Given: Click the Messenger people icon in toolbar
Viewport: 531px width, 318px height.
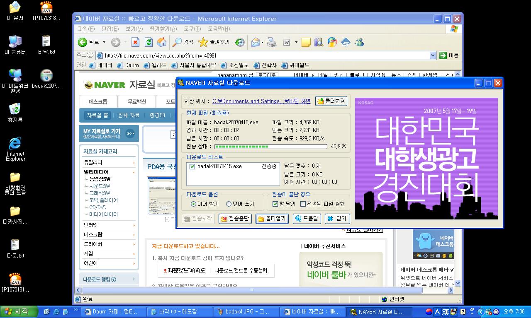Looking at the screenshot, I should click(x=359, y=42).
